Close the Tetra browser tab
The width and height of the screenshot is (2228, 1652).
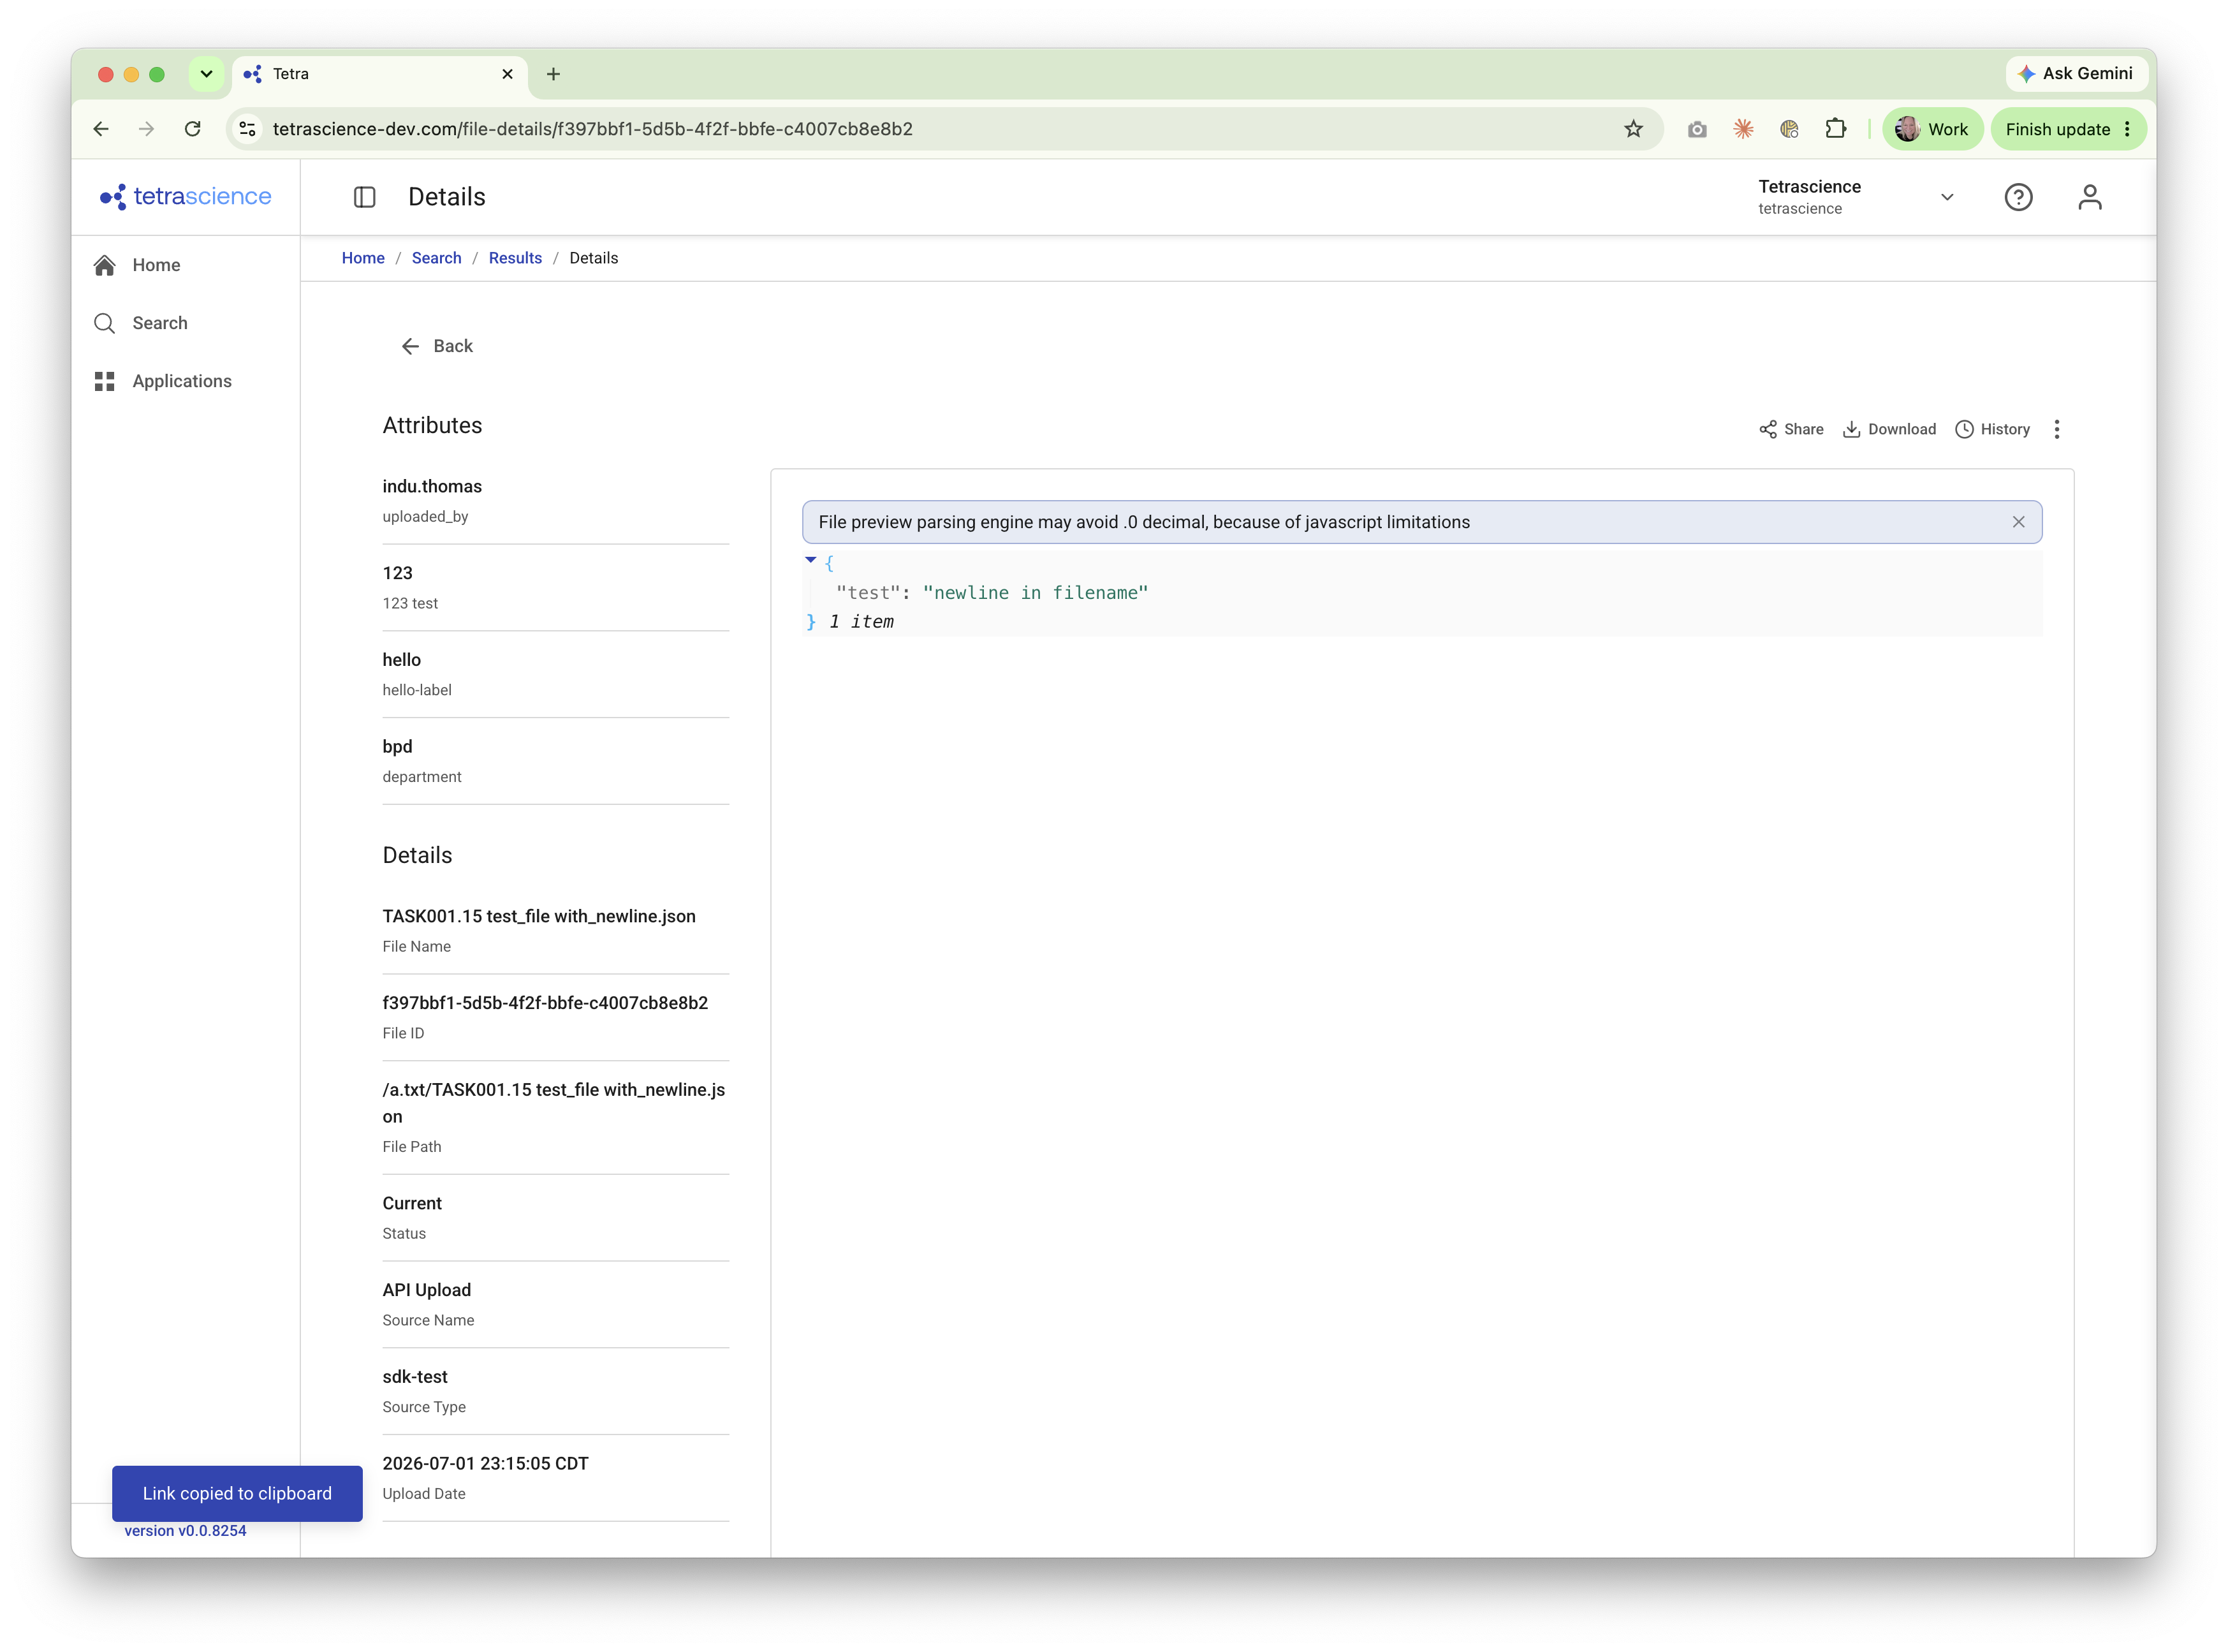click(507, 74)
